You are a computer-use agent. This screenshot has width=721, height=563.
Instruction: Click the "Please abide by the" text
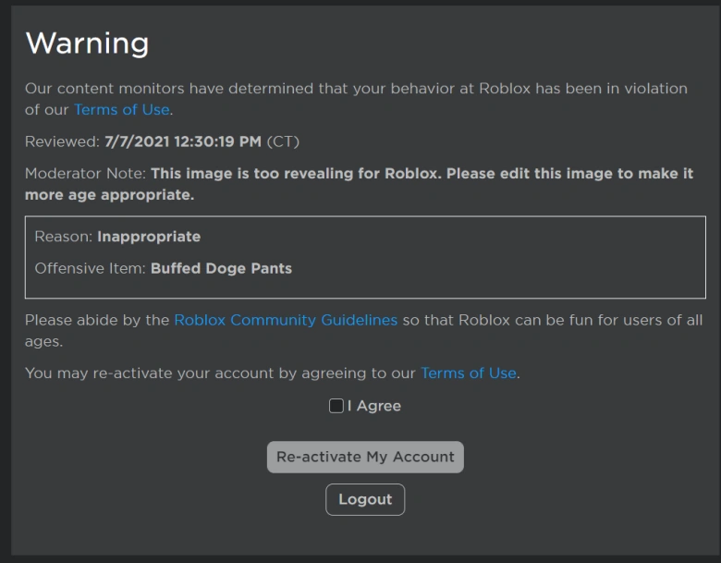coord(97,320)
